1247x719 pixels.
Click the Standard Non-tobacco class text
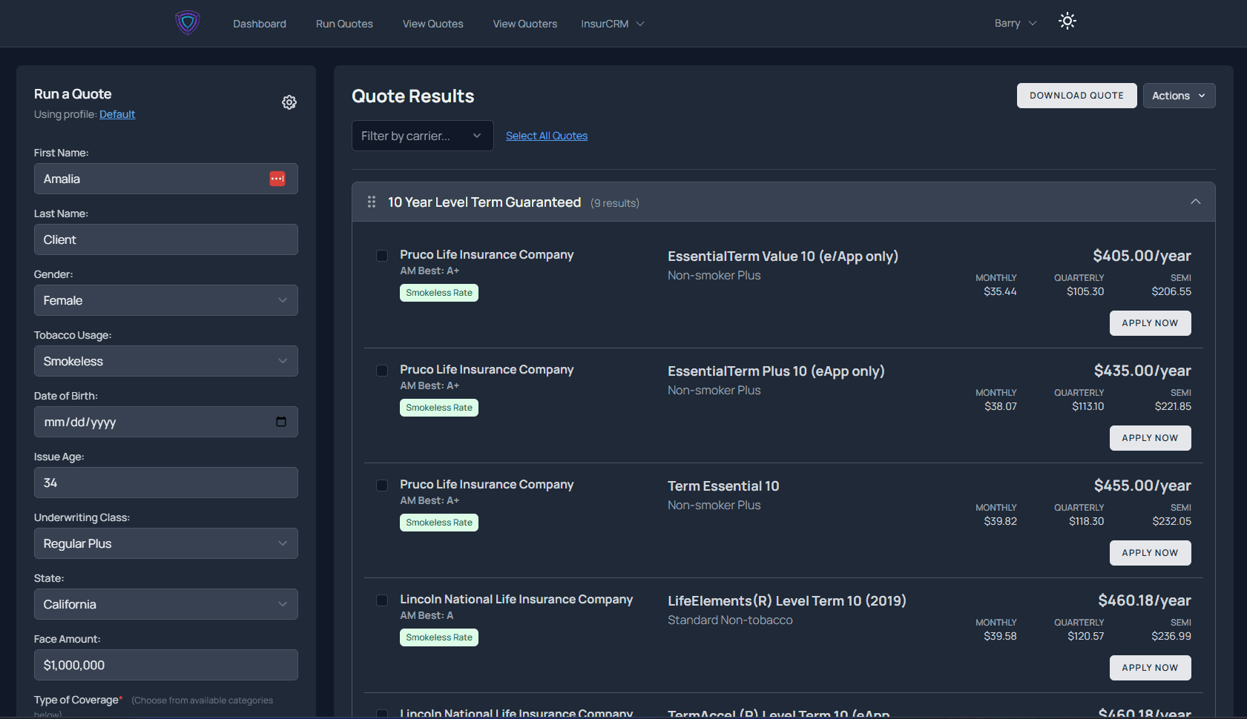[730, 620]
